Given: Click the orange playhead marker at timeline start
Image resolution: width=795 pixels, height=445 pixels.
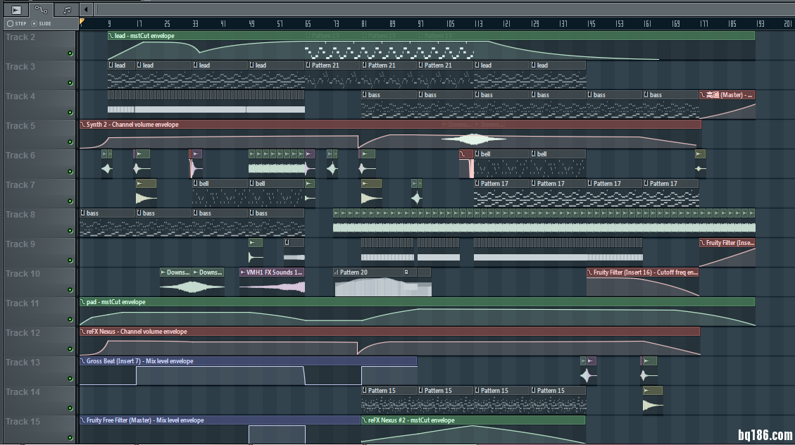Looking at the screenshot, I should [82, 23].
